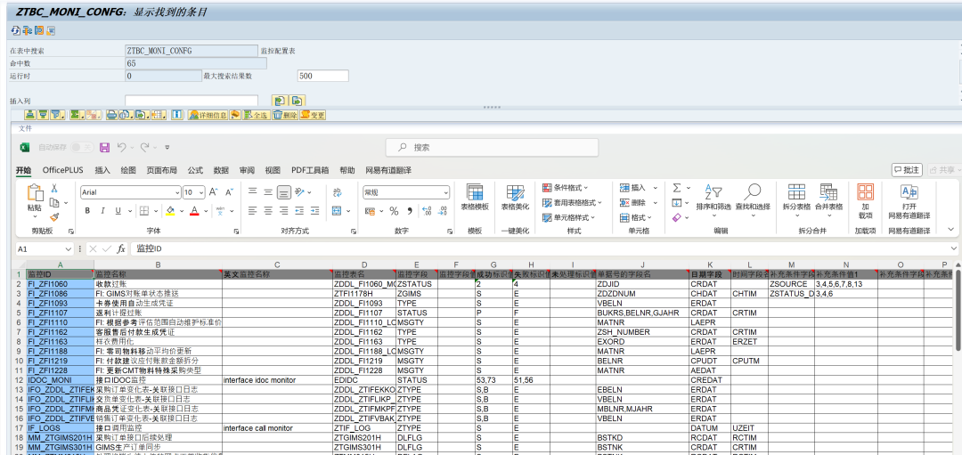Viewport: 962px width, 455px height.
Task: Open the Name Box A1 dropdown
Action: pos(68,249)
